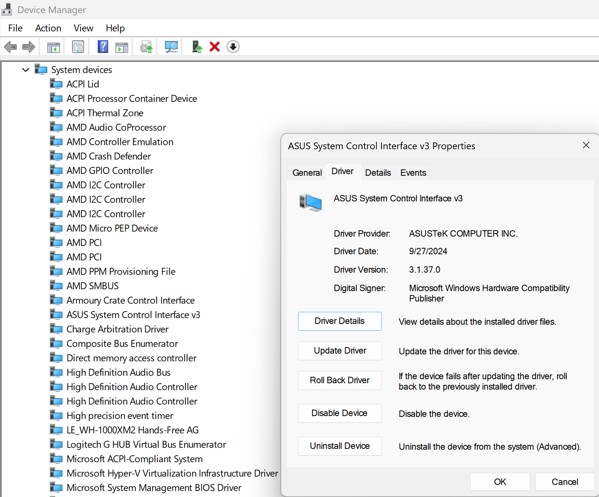Click the Show/Hide Action Pane toolbar icon
Image resolution: width=599 pixels, height=497 pixels.
[x=122, y=47]
